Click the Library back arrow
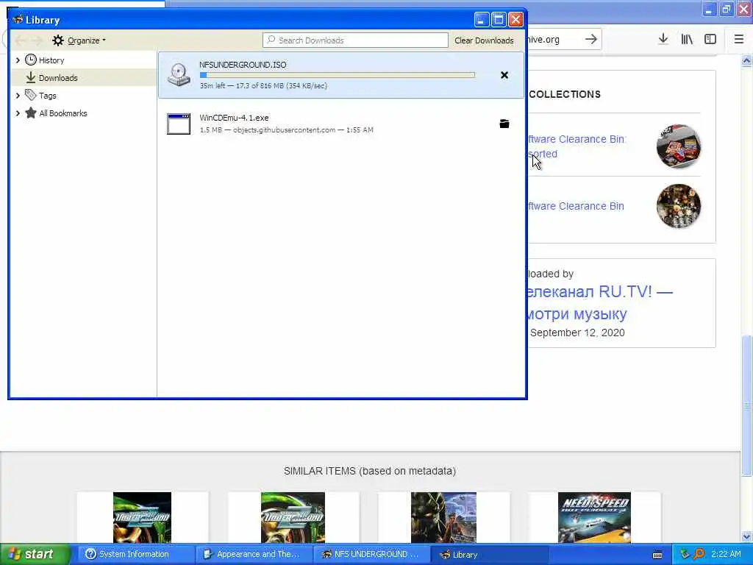 point(21,40)
